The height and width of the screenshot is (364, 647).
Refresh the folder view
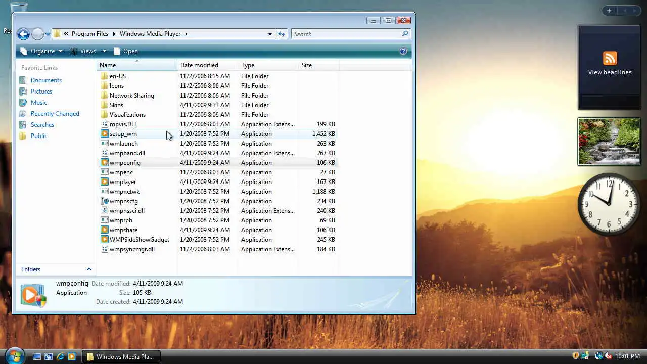tap(282, 34)
